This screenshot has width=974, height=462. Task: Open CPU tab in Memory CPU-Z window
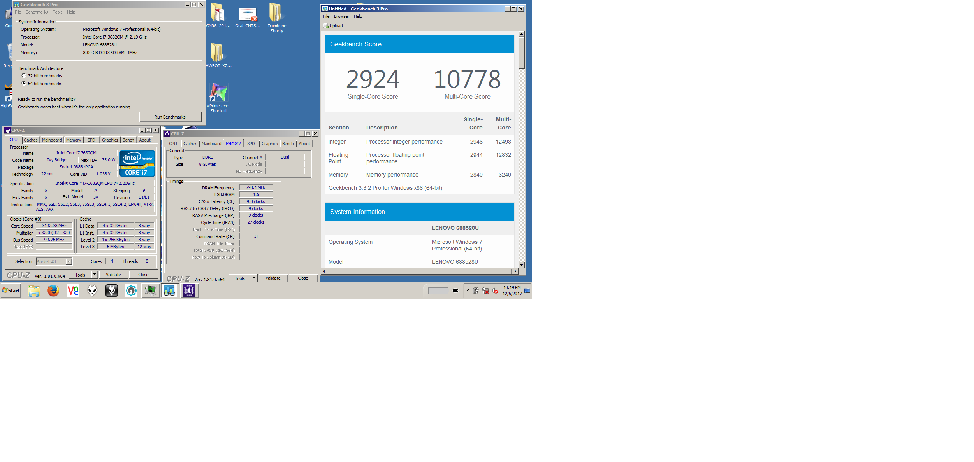tap(173, 143)
